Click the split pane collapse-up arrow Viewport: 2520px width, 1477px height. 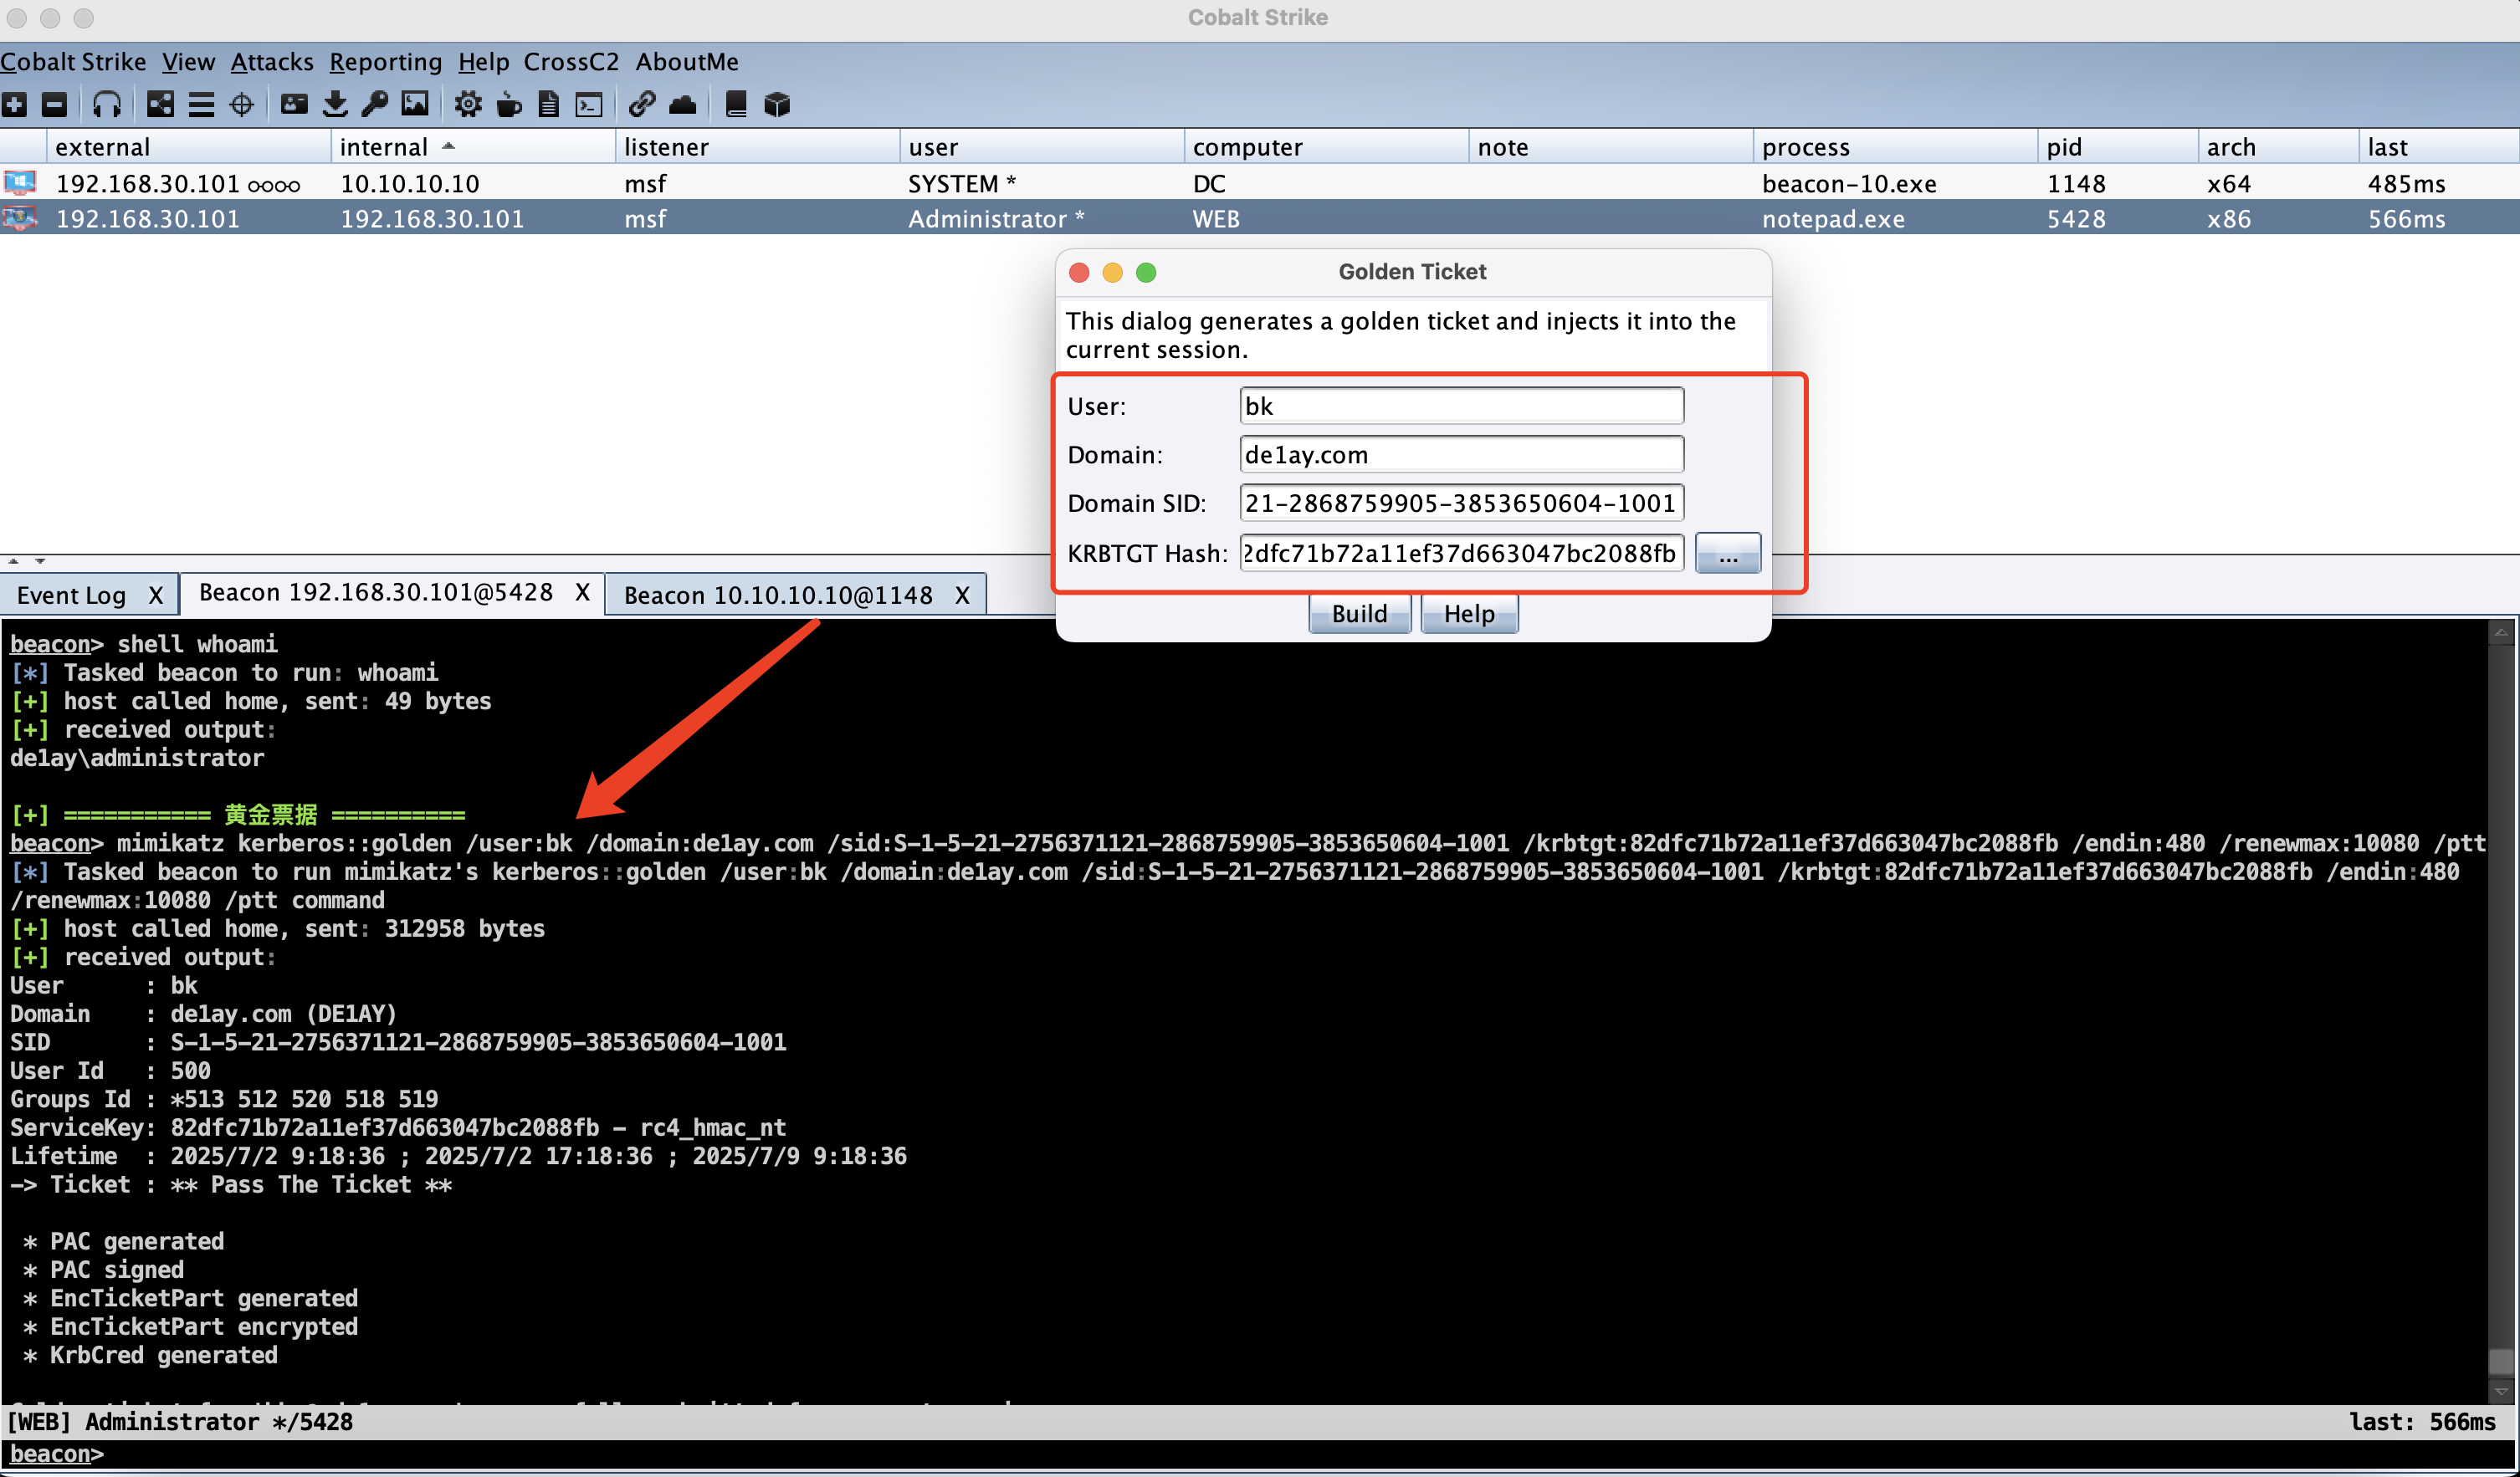click(13, 560)
